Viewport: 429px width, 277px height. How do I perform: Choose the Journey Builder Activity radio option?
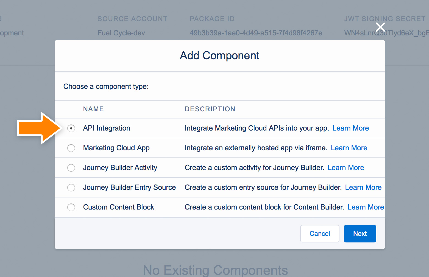(x=71, y=168)
